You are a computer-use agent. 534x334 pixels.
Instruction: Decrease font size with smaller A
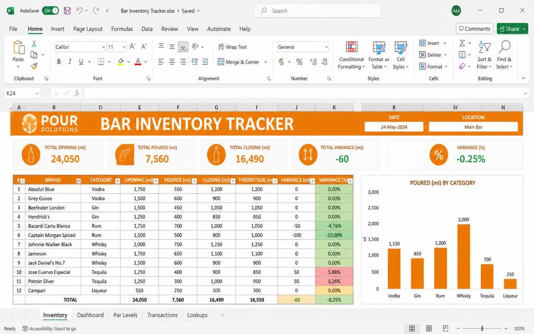coord(144,46)
